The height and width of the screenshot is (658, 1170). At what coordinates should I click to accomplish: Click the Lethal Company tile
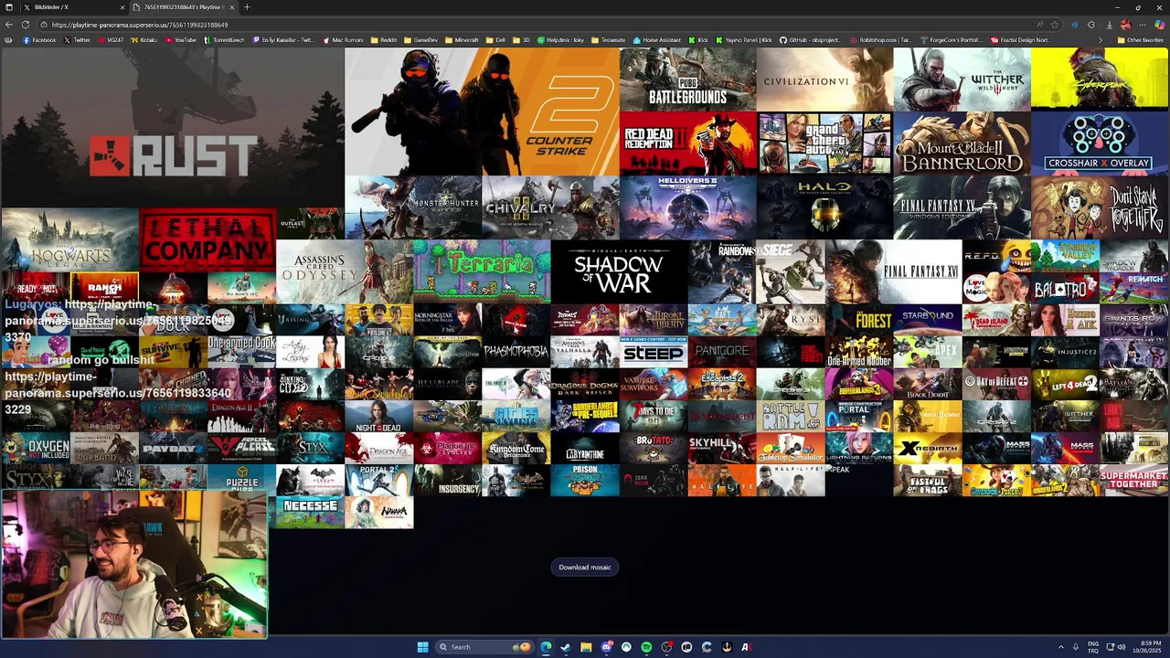207,239
